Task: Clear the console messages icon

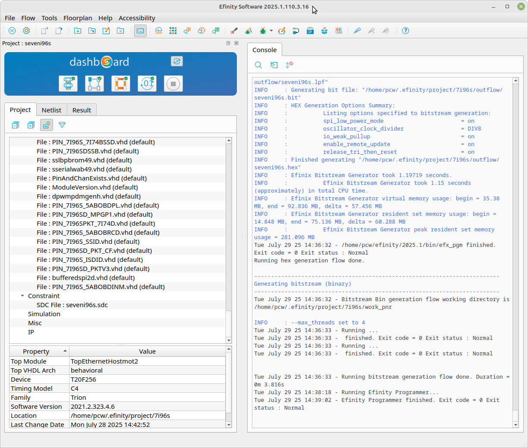Action: click(289, 65)
